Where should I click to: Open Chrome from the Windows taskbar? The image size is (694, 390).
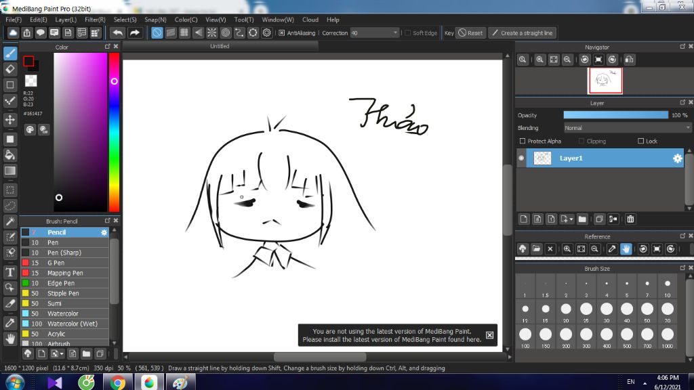coord(118,382)
